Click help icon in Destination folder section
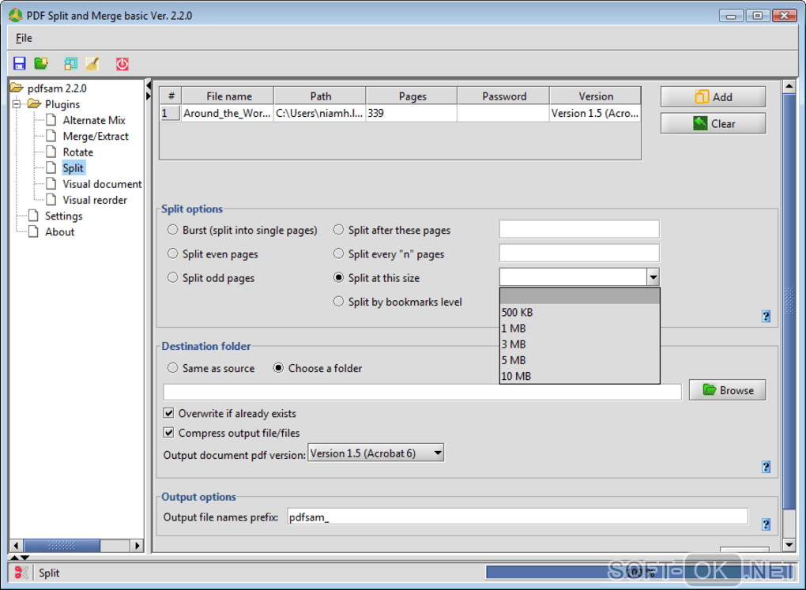Screen dimensions: 806x590 coord(766,467)
